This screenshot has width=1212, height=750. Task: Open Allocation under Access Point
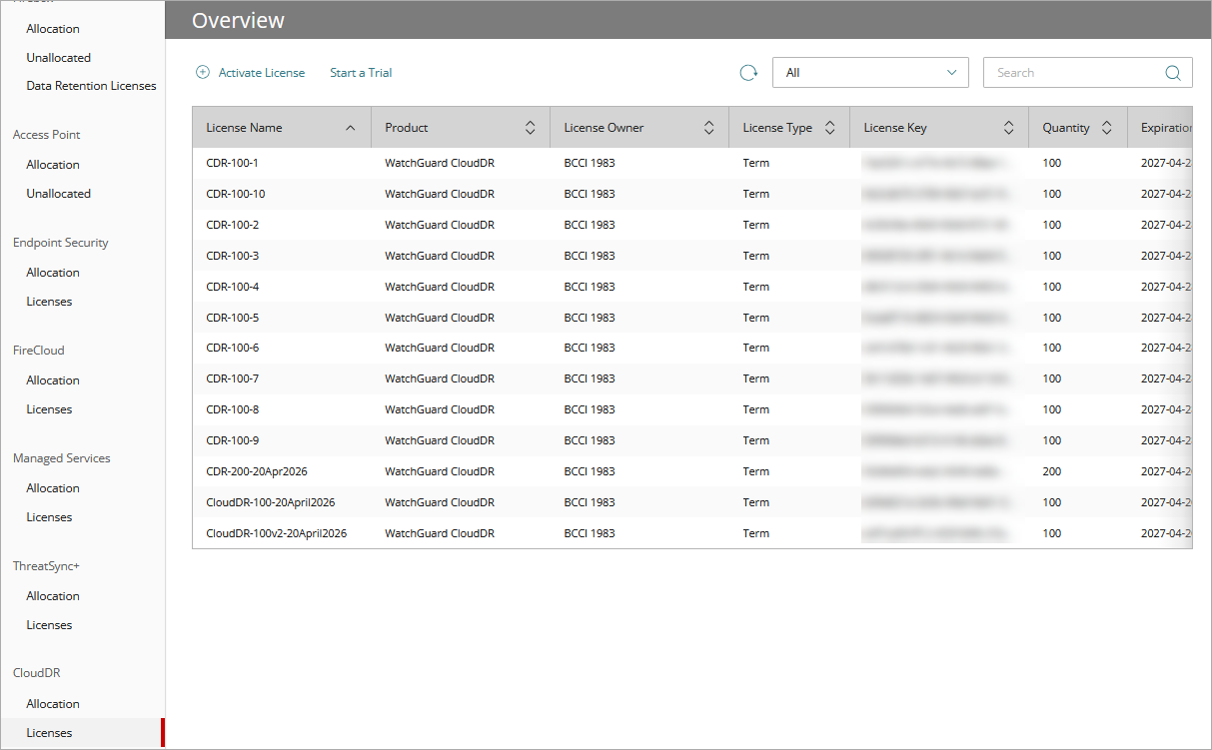point(53,165)
